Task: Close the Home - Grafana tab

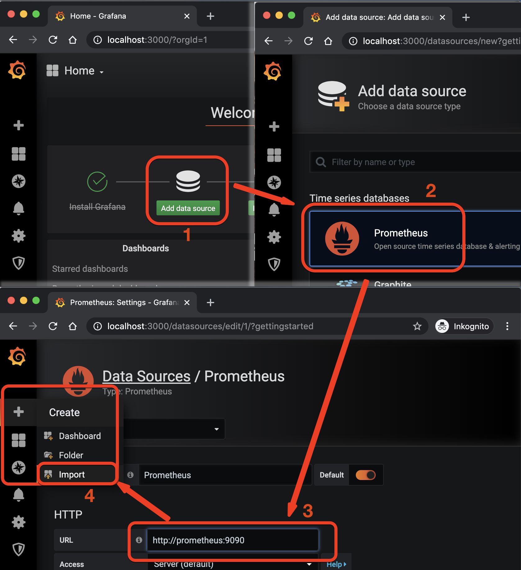Action: click(187, 16)
